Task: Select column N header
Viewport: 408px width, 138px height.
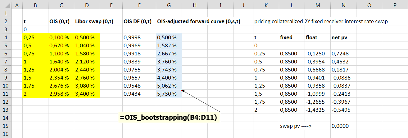Action: [343, 5]
